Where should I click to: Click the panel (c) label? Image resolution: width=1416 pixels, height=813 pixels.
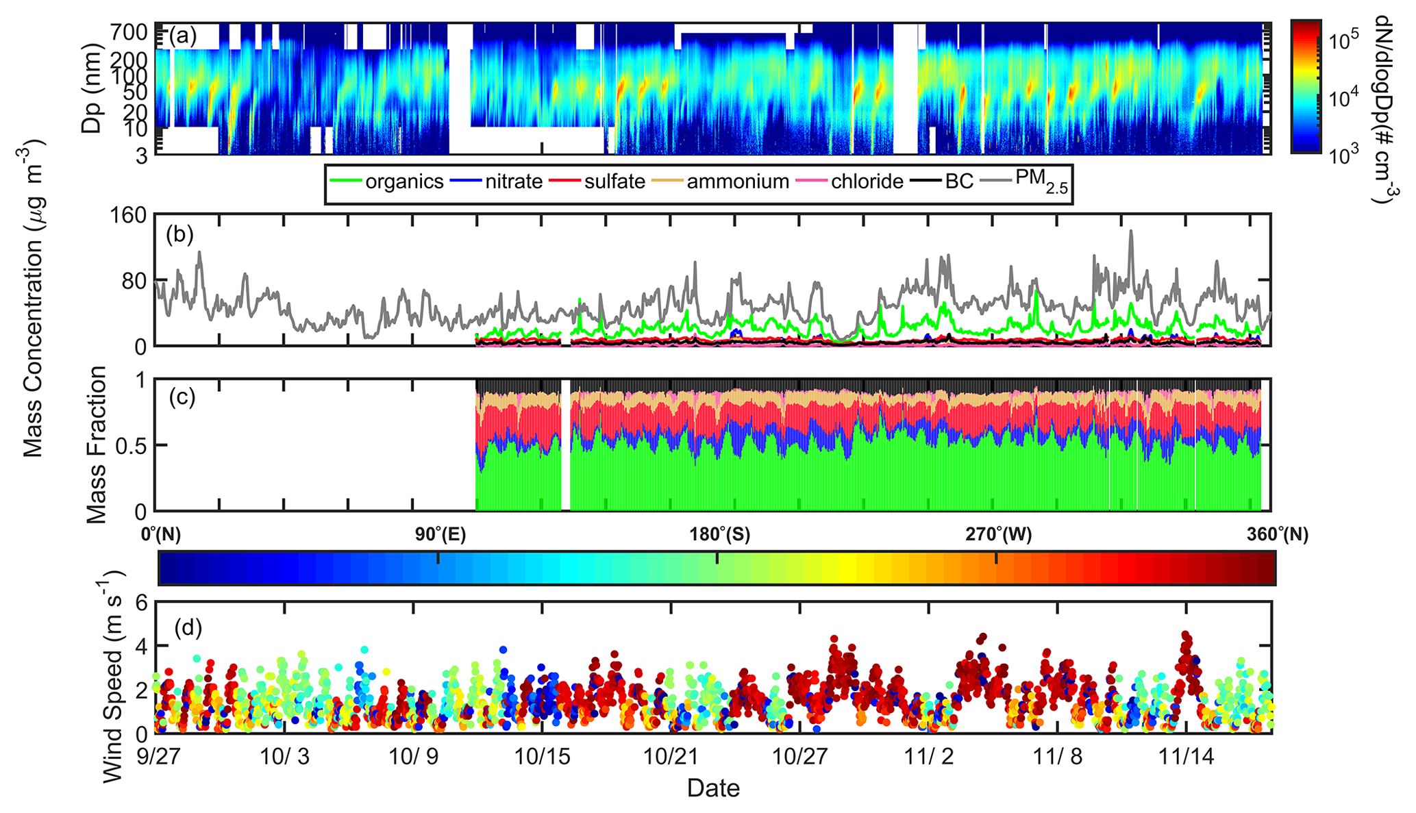182,397
